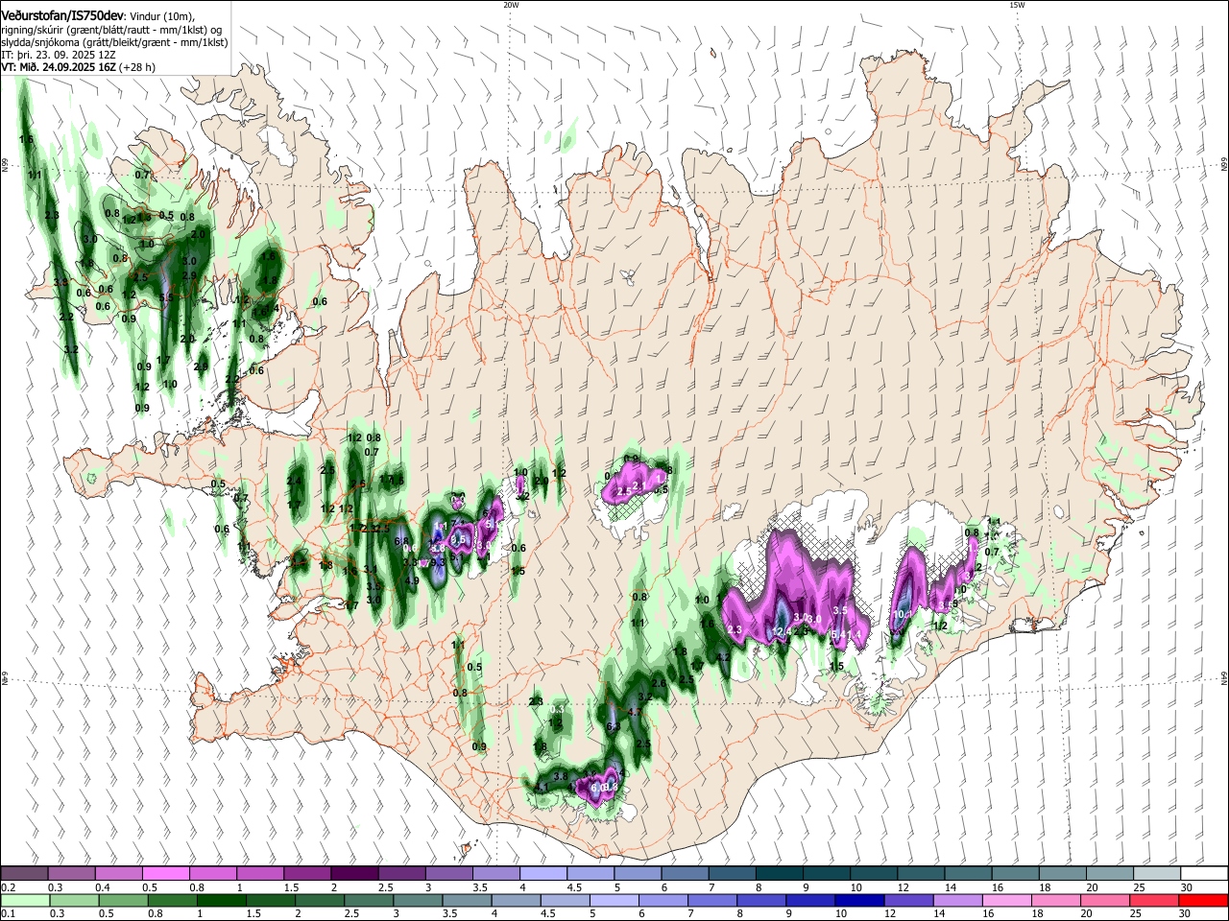Click the 20W longitude label
Viewport: 1229px width, 921px height.
pos(510,5)
